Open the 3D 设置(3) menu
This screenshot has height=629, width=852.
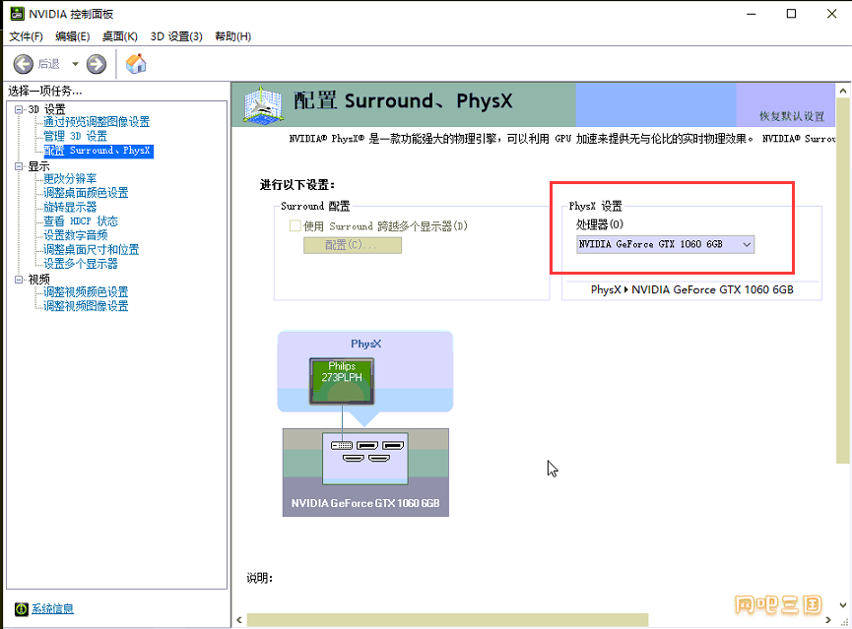point(176,36)
